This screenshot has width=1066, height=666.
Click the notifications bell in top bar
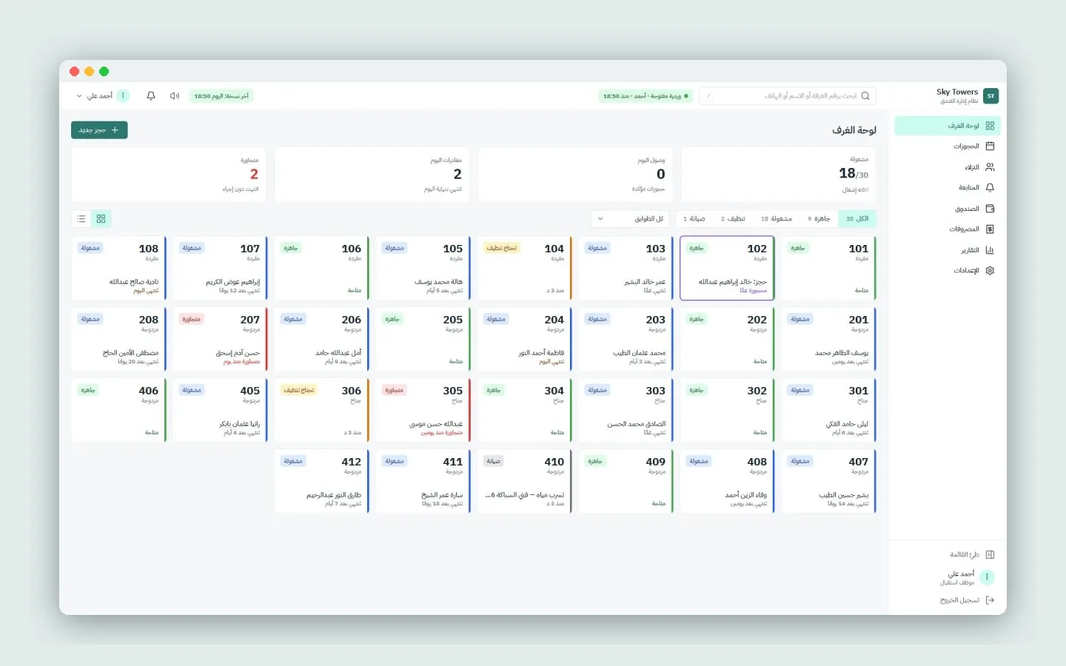point(151,96)
